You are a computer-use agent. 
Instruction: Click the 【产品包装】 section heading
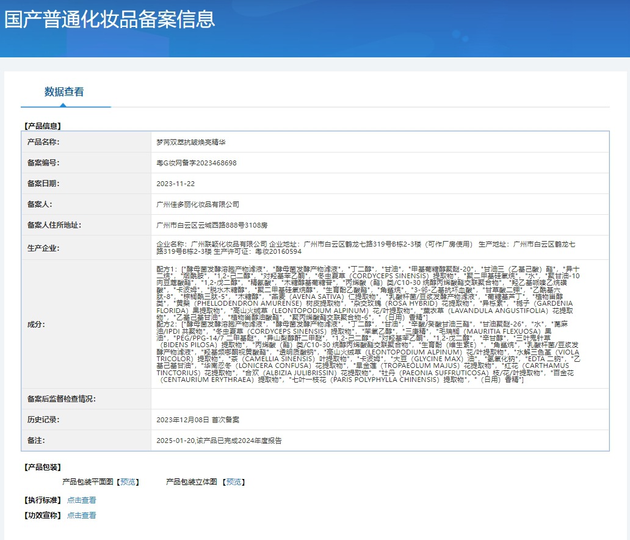[43, 467]
